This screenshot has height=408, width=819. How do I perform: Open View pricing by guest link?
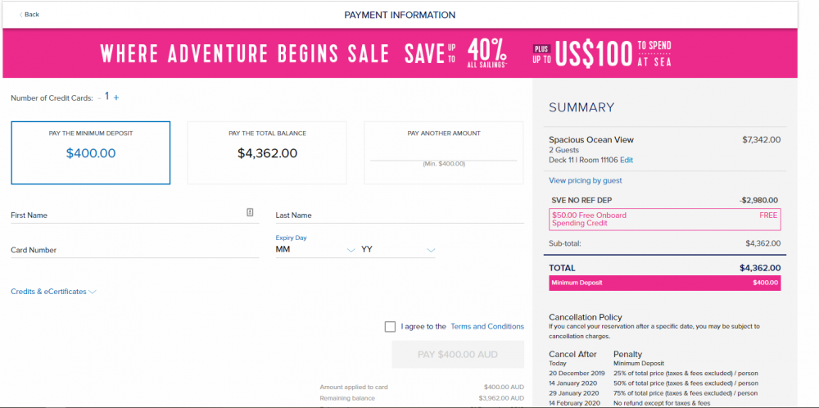(586, 181)
